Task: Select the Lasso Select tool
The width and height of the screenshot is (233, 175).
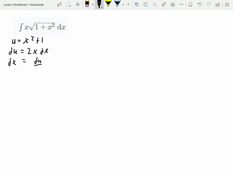Action: click(x=68, y=4)
